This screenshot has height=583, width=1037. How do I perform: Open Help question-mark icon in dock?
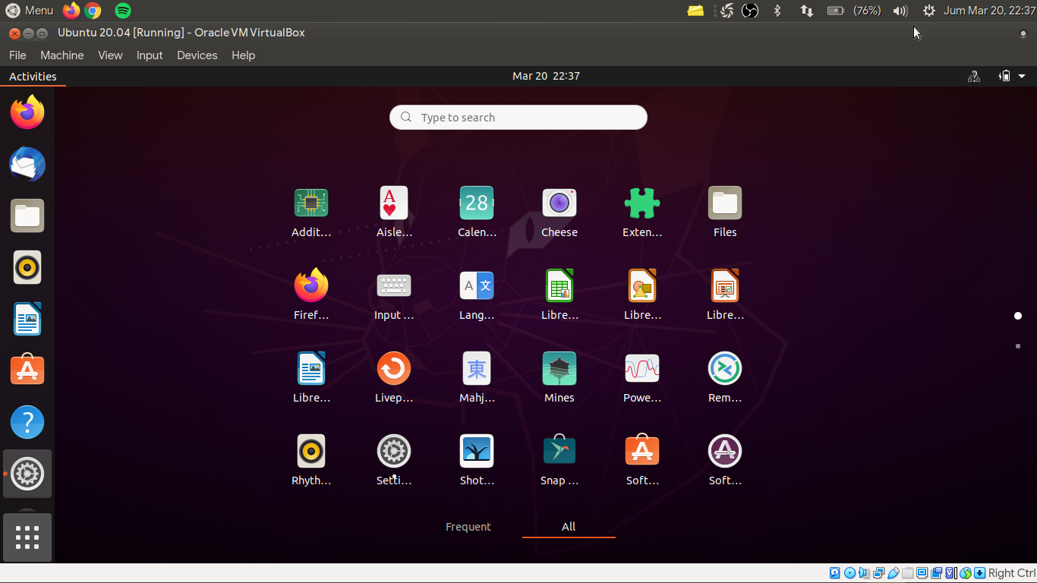coord(27,422)
